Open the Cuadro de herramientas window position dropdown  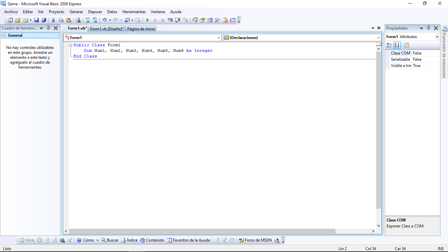tap(41, 29)
